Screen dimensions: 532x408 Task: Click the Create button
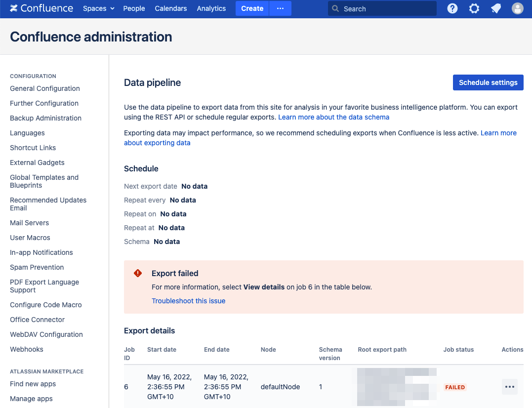252,8
